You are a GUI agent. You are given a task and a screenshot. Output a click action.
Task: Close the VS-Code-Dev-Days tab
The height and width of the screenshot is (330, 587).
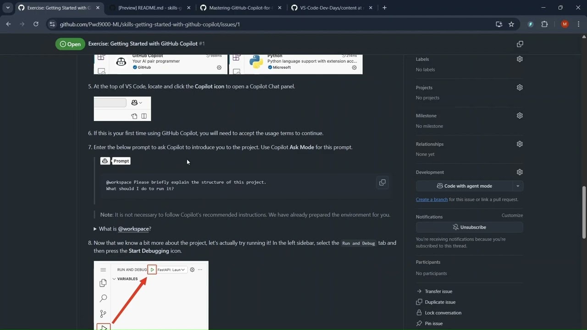tap(371, 8)
